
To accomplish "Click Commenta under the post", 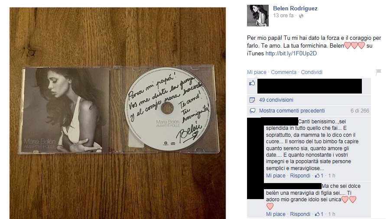I will pyautogui.click(x=283, y=72).
